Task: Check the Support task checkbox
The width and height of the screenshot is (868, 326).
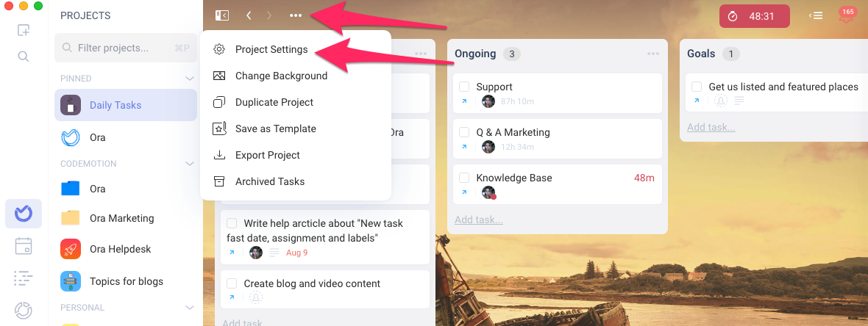Action: [464, 87]
